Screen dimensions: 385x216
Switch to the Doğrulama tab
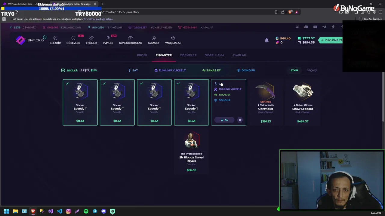[x=214, y=55]
